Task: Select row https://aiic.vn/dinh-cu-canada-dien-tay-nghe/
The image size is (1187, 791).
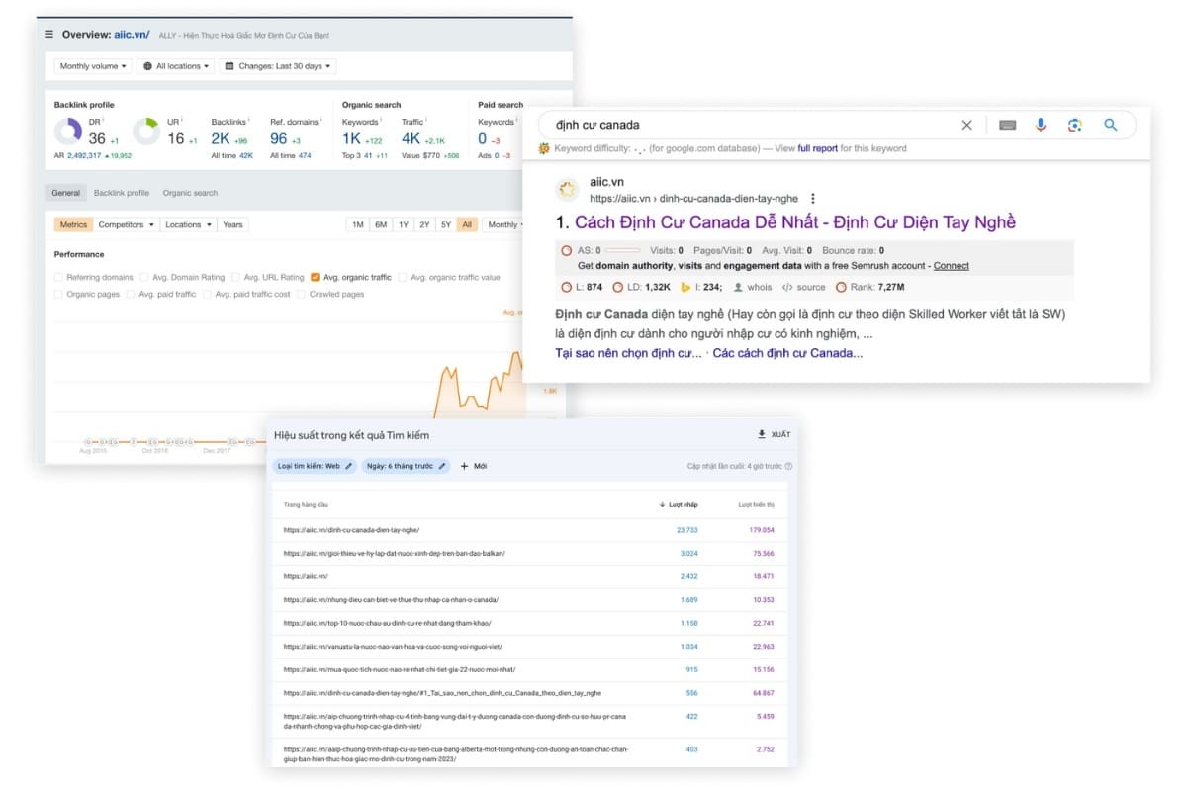Action: 530,530
